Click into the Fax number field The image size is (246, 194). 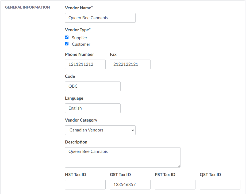pos(130,64)
